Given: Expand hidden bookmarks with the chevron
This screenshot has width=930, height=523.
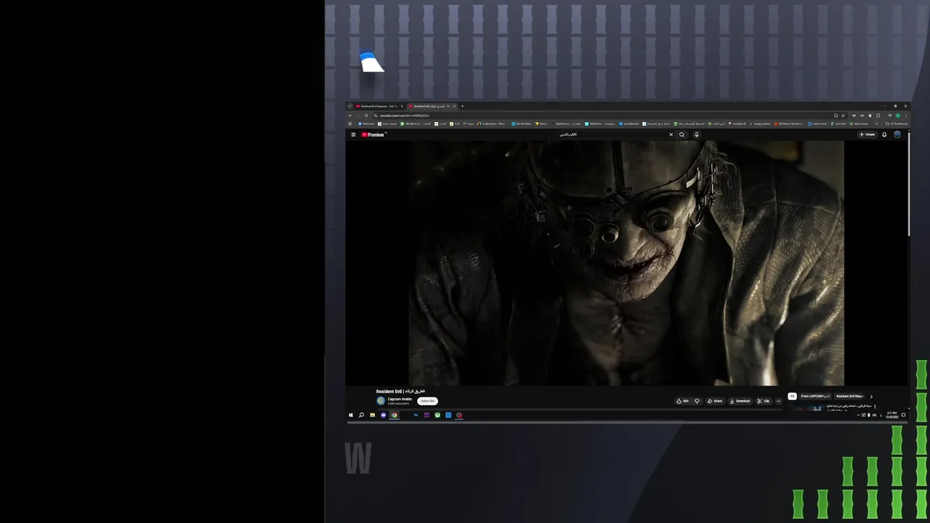Looking at the screenshot, I should pos(876,123).
